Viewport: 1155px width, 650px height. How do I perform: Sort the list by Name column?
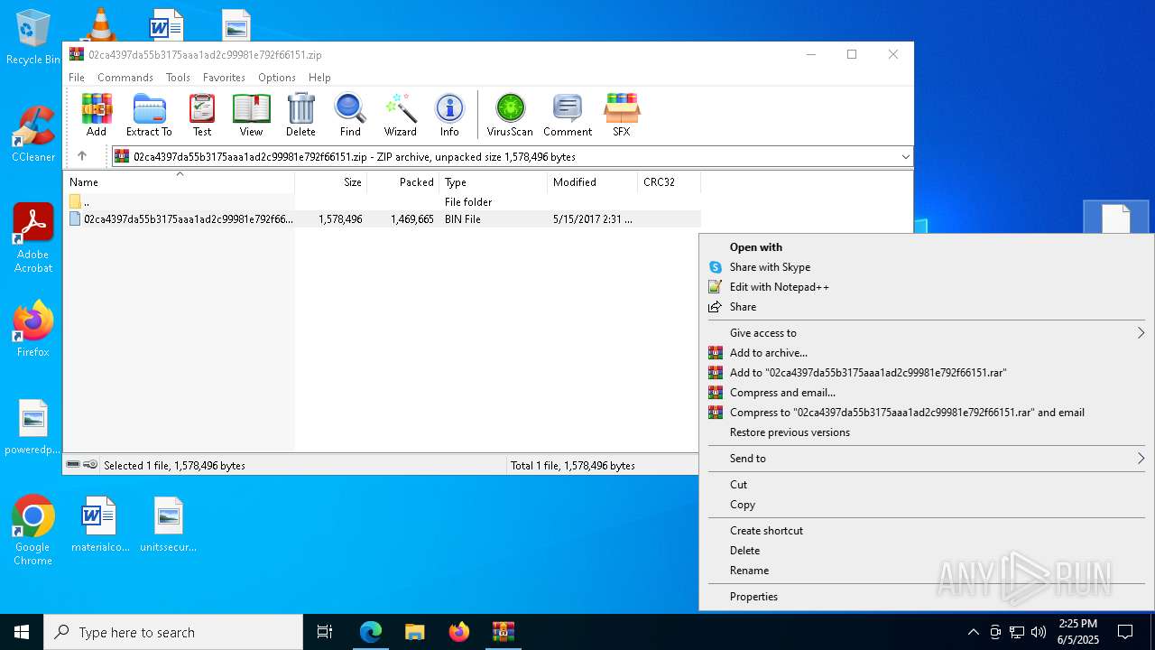click(179, 182)
